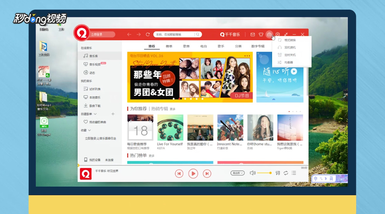Click the bottom-left album art logo
Viewport: 385px width, 214px height.
click(86, 174)
